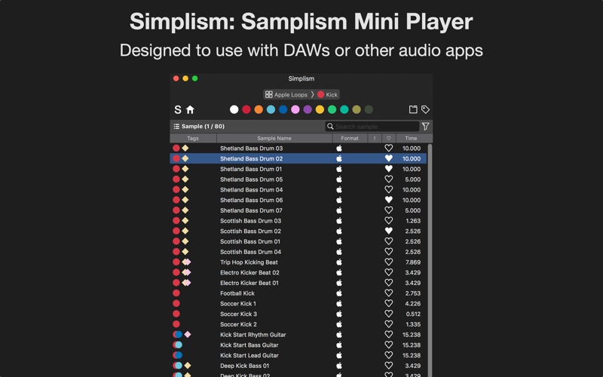Open Kick breadcrumb item
This screenshot has width=603, height=377.
[x=327, y=95]
